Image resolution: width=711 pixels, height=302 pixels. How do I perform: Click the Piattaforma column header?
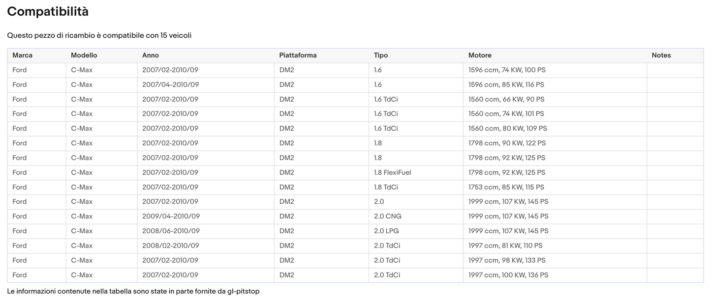click(298, 55)
